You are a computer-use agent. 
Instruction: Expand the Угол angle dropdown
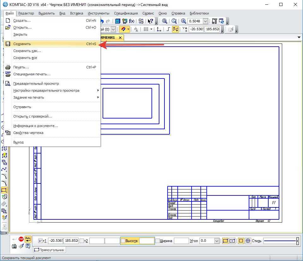(x=217, y=241)
